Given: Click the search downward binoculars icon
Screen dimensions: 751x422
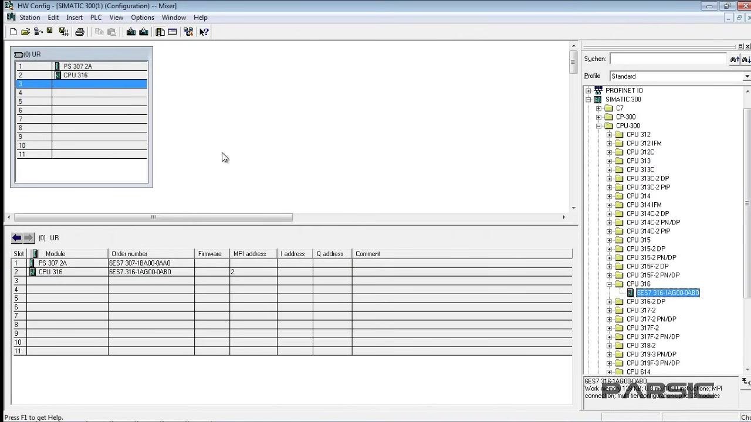Looking at the screenshot, I should [x=746, y=59].
